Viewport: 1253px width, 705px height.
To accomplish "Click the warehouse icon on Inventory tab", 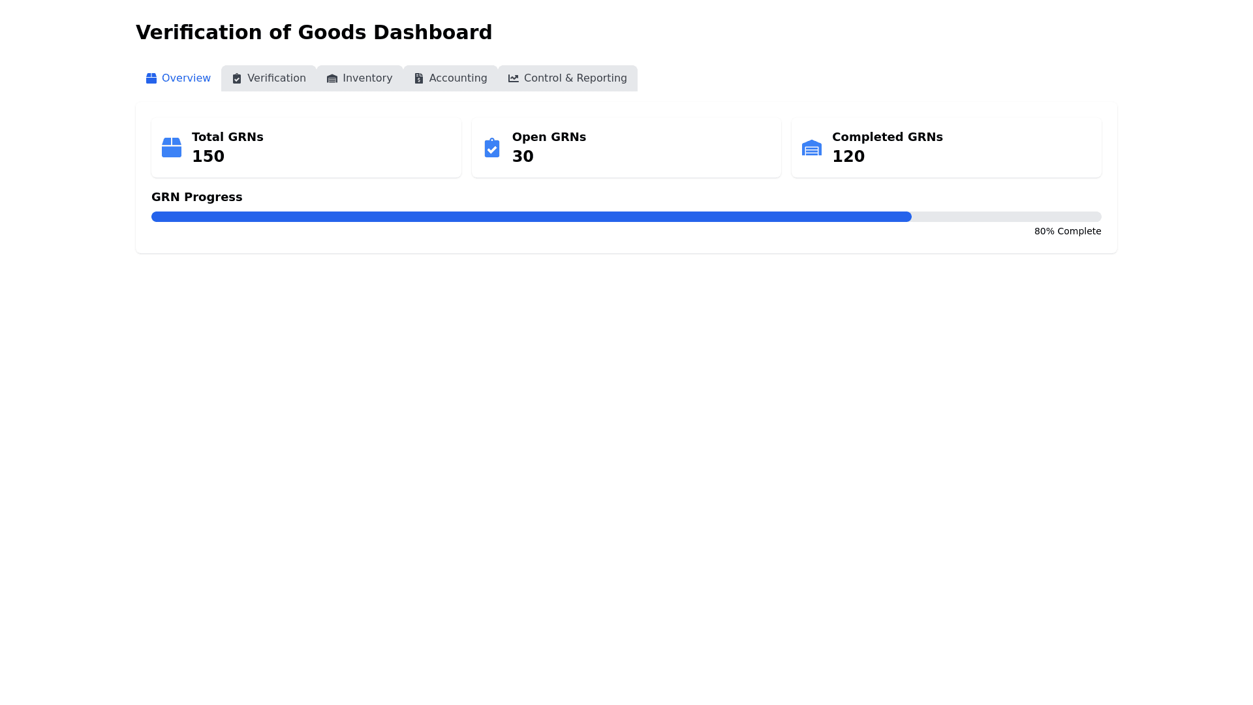I will pyautogui.click(x=332, y=78).
